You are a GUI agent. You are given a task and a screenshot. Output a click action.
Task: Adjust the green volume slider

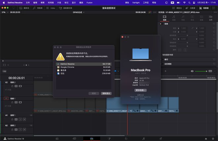(201, 71)
